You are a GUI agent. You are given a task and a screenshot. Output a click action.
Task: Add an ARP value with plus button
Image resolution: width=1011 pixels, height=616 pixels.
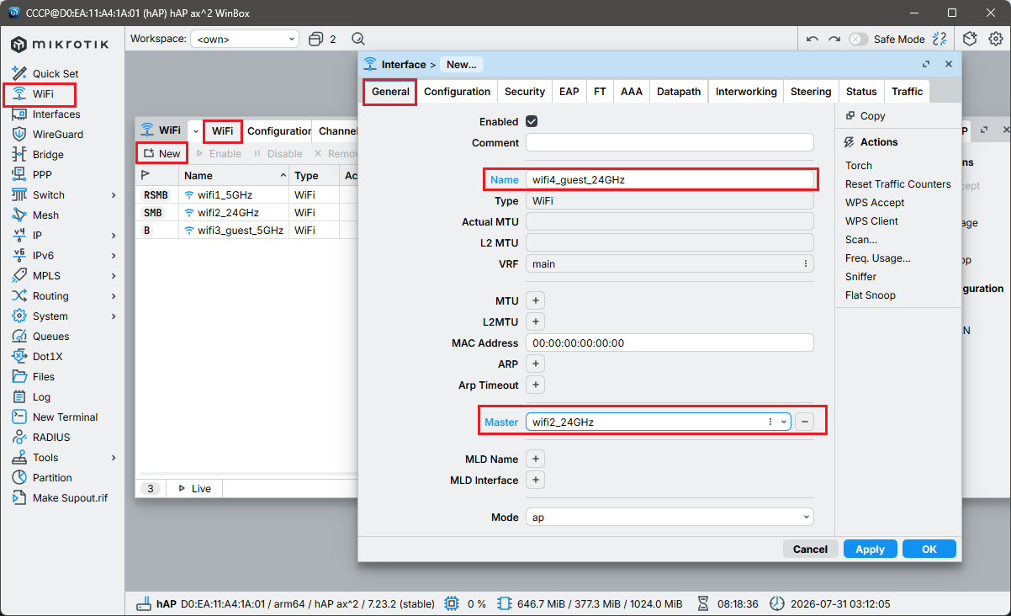point(535,364)
